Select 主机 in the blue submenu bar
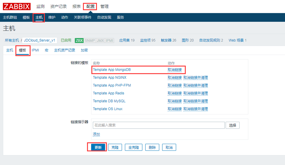This screenshot has height=165, width=285. click(39, 17)
